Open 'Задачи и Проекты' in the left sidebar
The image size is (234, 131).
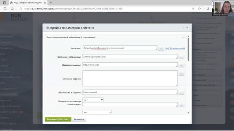coord(10,77)
